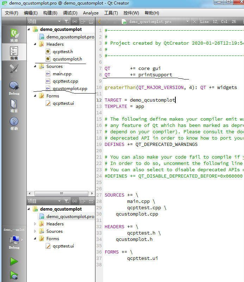Click the scrollbar's left arrow in the top project panel
This screenshot has height=282, width=244.
pyautogui.click(x=30, y=193)
